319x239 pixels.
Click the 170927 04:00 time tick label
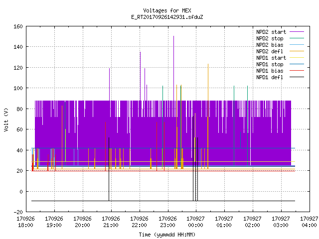309,222
